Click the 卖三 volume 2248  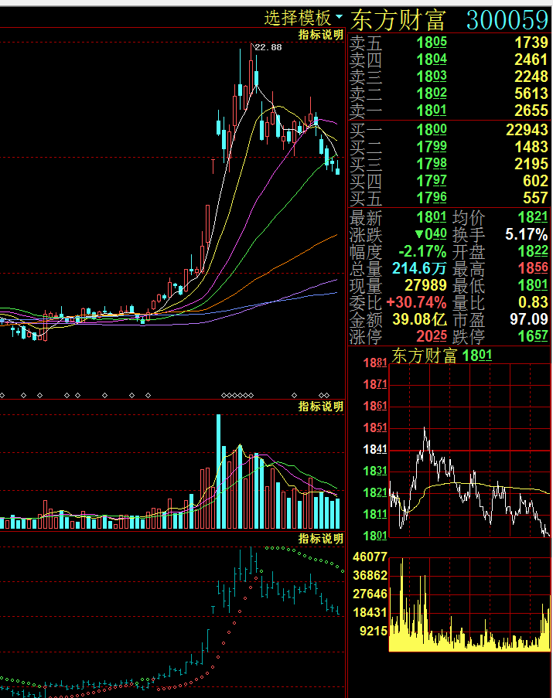(x=531, y=77)
